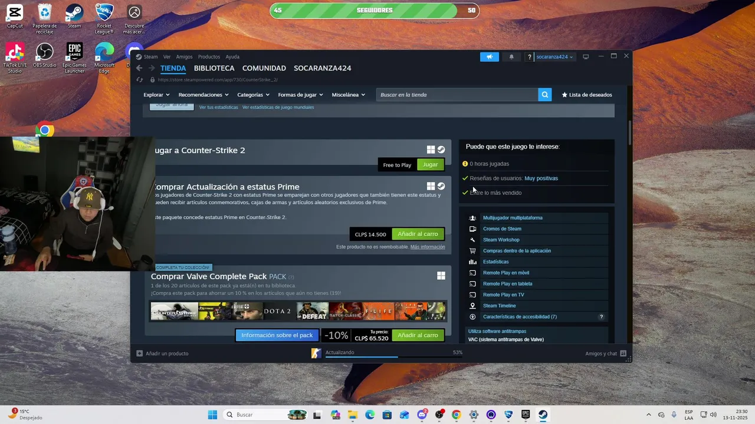Click the help question mark icon
This screenshot has width=755, height=424.
530,57
